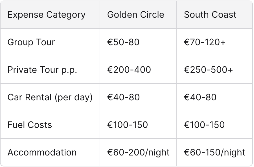Click the Private Tour p.p. row label

point(42,70)
